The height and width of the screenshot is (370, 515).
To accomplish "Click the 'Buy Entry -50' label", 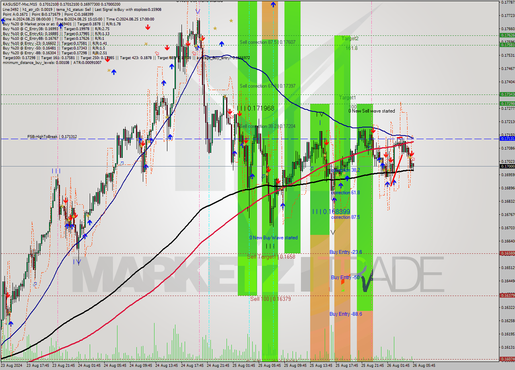I will (x=345, y=277).
